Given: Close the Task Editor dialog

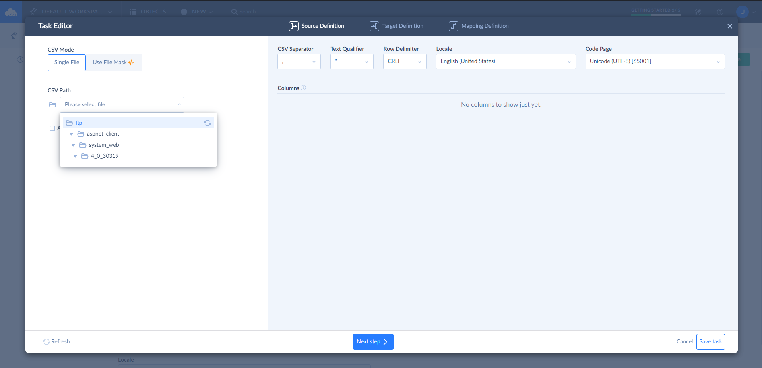Looking at the screenshot, I should pyautogui.click(x=730, y=26).
